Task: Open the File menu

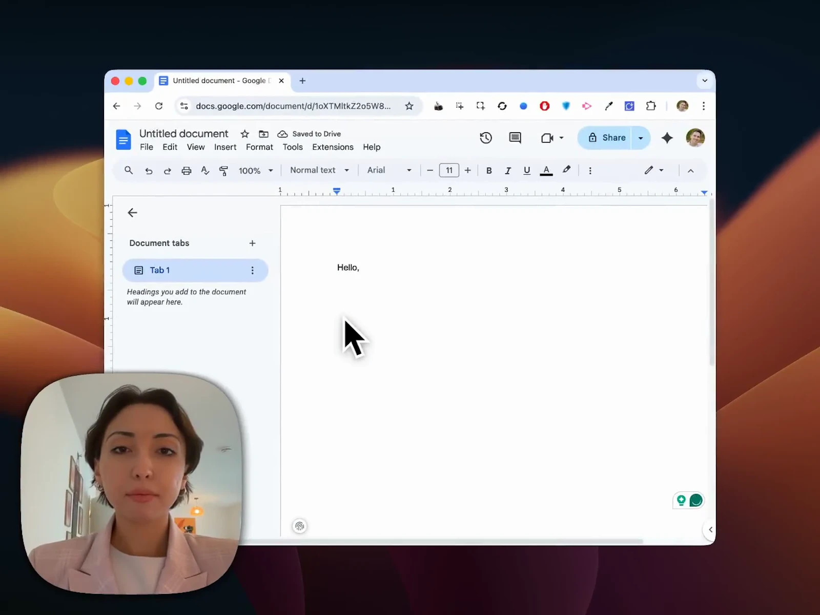Action: click(x=147, y=147)
